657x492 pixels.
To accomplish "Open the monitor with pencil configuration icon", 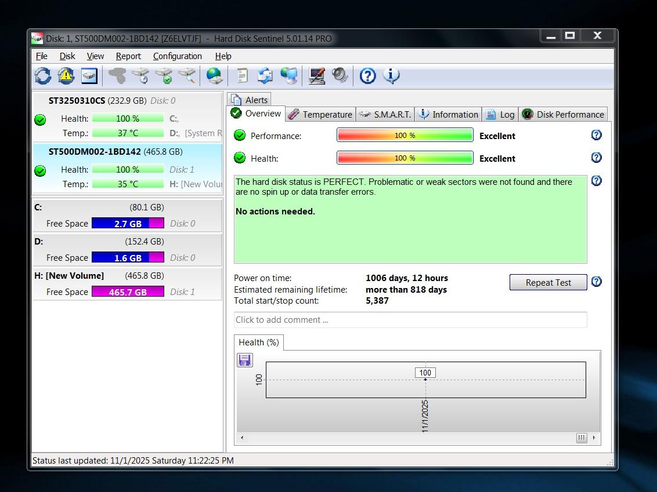I will coord(316,76).
